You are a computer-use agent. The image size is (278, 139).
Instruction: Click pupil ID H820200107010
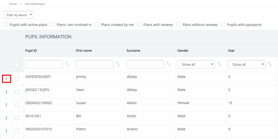[x=39, y=129]
